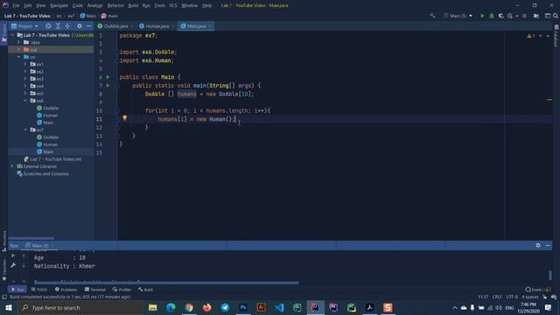560x315 pixels.
Task: Click Expand All in Project panel
Action: click(x=58, y=26)
